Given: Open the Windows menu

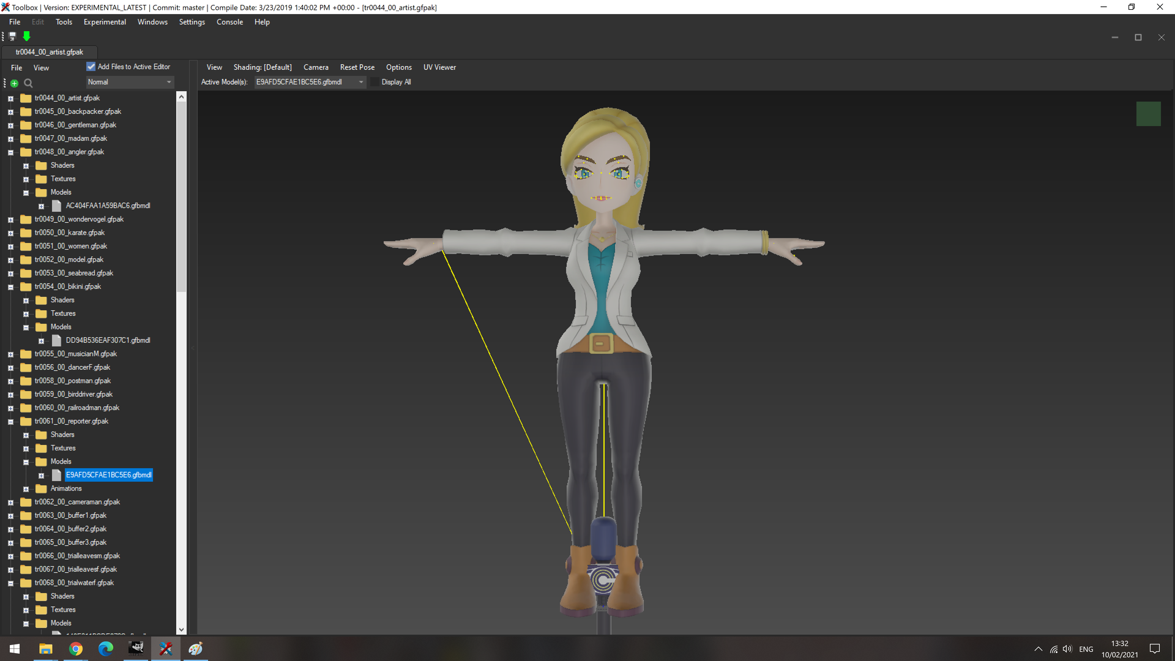Looking at the screenshot, I should coord(152,22).
